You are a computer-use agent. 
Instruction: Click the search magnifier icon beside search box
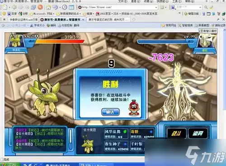tap(206, 7)
